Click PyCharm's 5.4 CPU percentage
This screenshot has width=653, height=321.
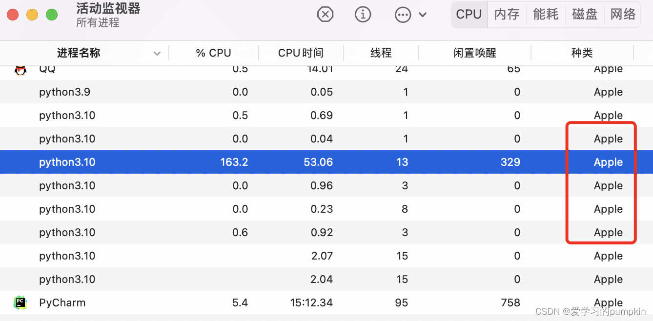tap(240, 303)
